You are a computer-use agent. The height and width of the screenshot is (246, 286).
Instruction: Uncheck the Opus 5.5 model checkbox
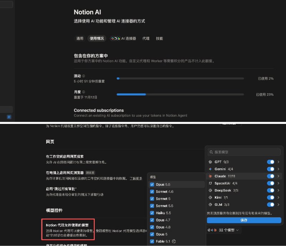(x=152, y=184)
